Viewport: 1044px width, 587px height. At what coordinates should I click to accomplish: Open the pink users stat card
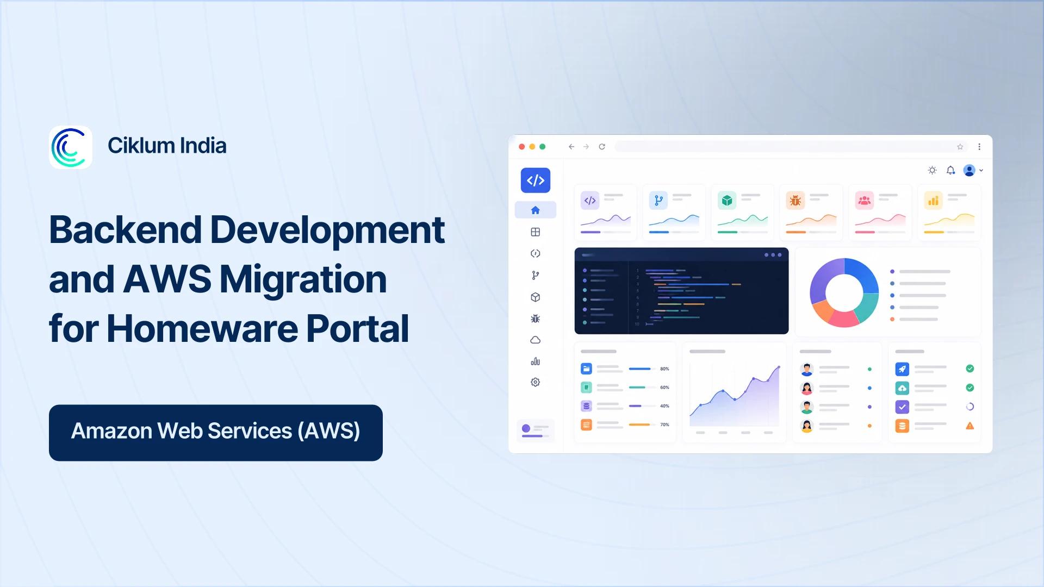click(x=880, y=213)
